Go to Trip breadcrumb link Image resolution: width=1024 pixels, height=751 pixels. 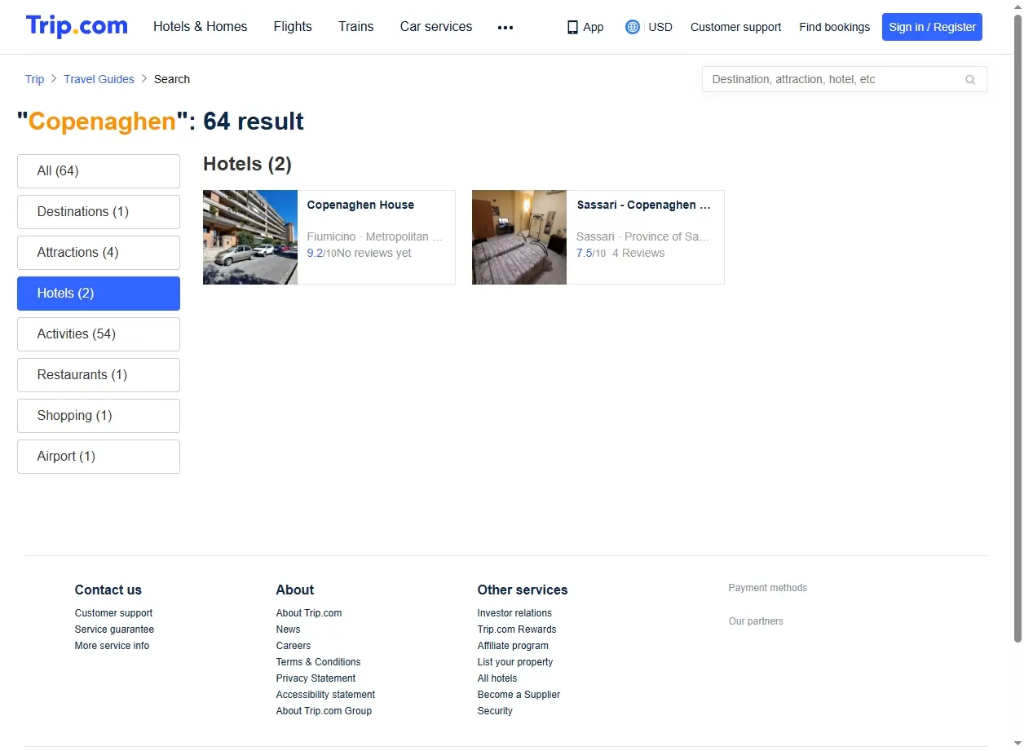point(34,79)
